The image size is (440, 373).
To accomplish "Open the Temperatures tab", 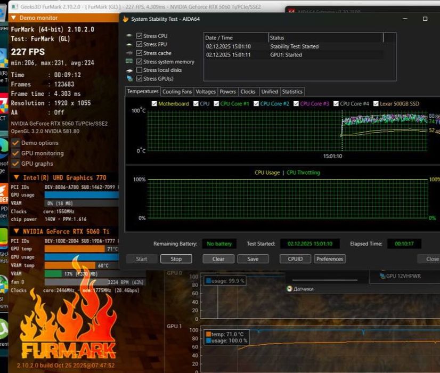I will [143, 92].
